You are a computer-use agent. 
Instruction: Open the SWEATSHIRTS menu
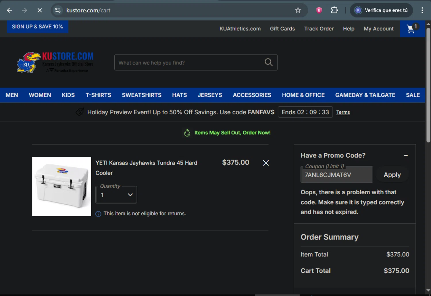[x=142, y=95]
